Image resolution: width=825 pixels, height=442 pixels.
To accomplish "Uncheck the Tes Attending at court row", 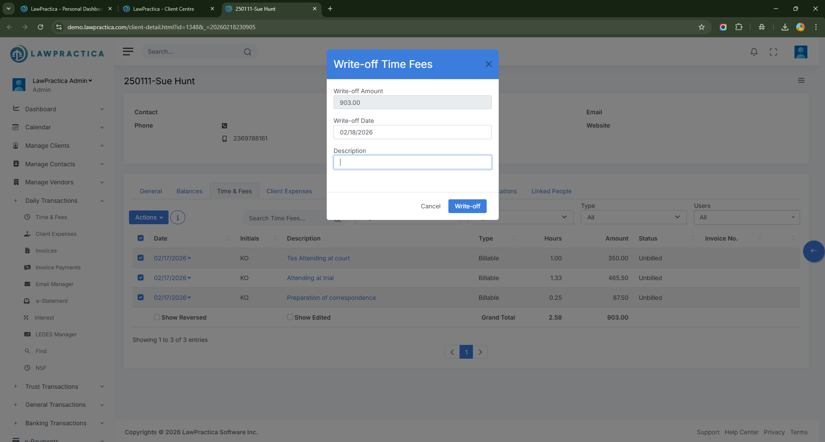I will (141, 258).
